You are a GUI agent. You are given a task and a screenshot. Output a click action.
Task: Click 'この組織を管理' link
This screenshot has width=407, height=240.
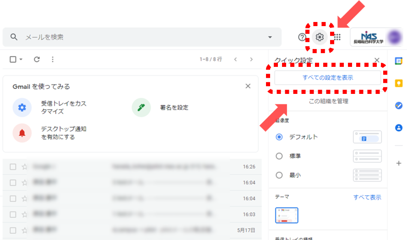328,101
